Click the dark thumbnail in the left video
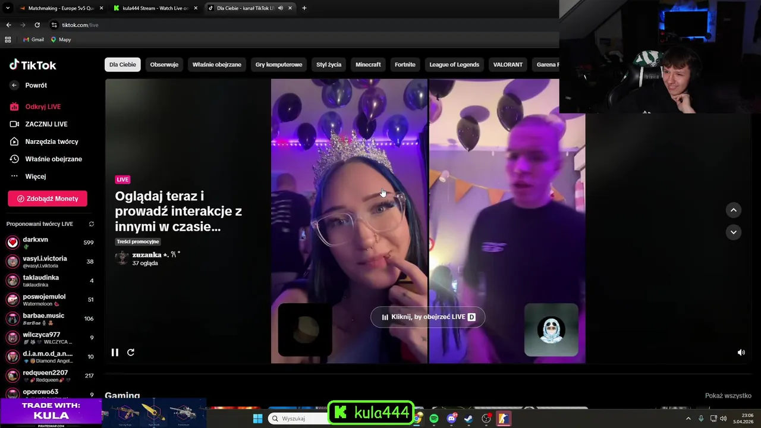This screenshot has height=428, width=761. [x=305, y=330]
